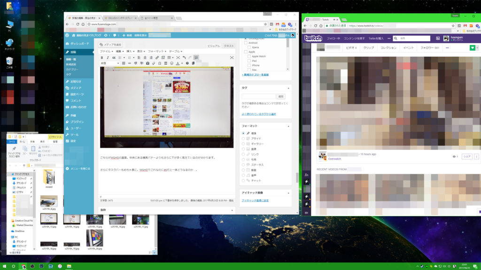
Task: Check the Android category checkbox
Action: [x=246, y=43]
